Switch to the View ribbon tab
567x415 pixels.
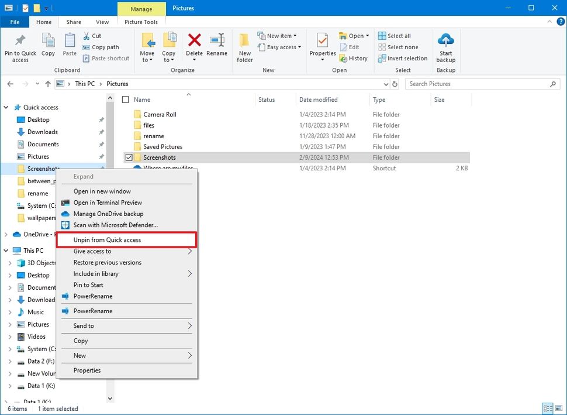pos(102,22)
